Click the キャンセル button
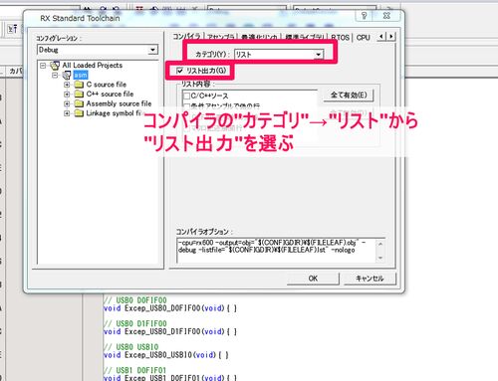 (370, 279)
